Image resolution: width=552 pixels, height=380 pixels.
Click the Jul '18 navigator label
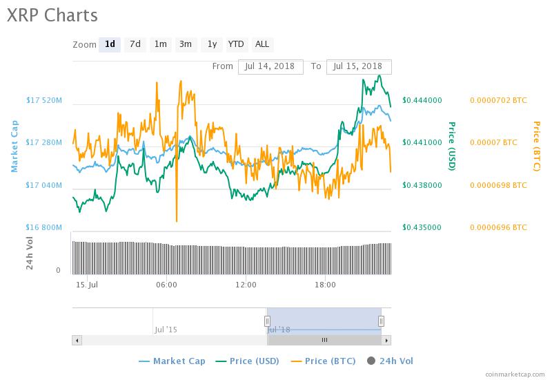(x=279, y=330)
